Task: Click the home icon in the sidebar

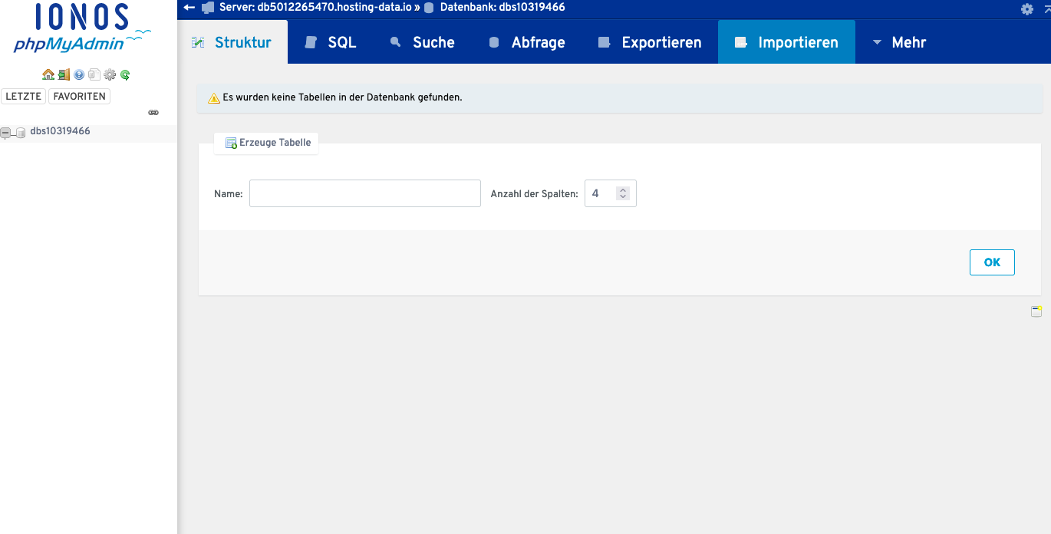Action: point(48,74)
